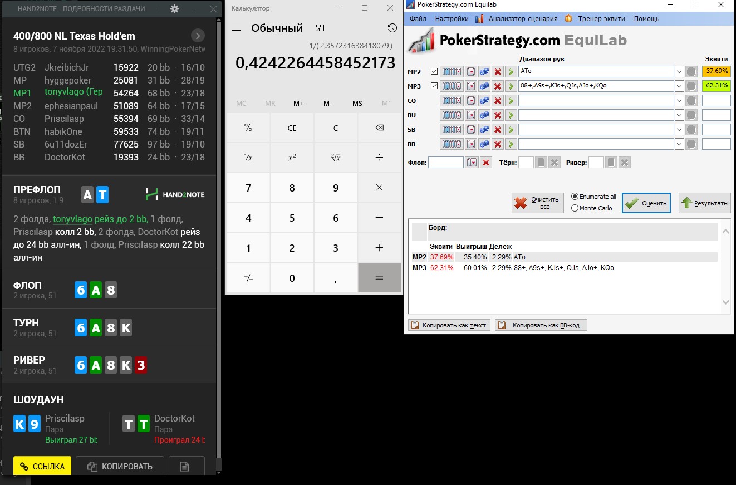Viewport: 736px width, 485px height.
Task: Open single-card hand picker for BU row
Action: pyautogui.click(x=471, y=115)
